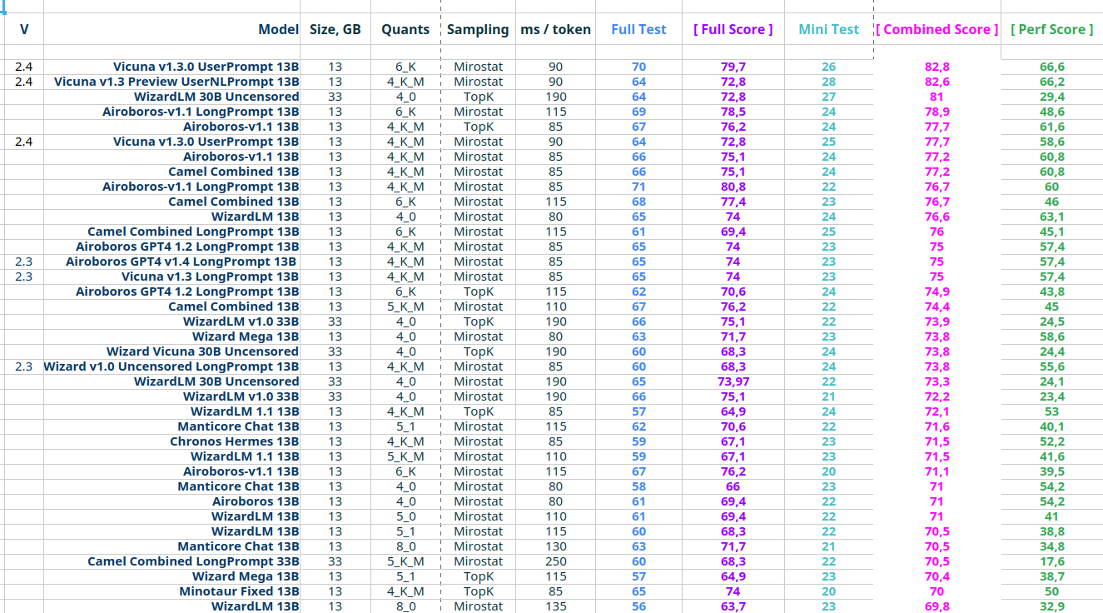The height and width of the screenshot is (613, 1103).
Task: Click the full score value "73,97"
Action: point(733,381)
